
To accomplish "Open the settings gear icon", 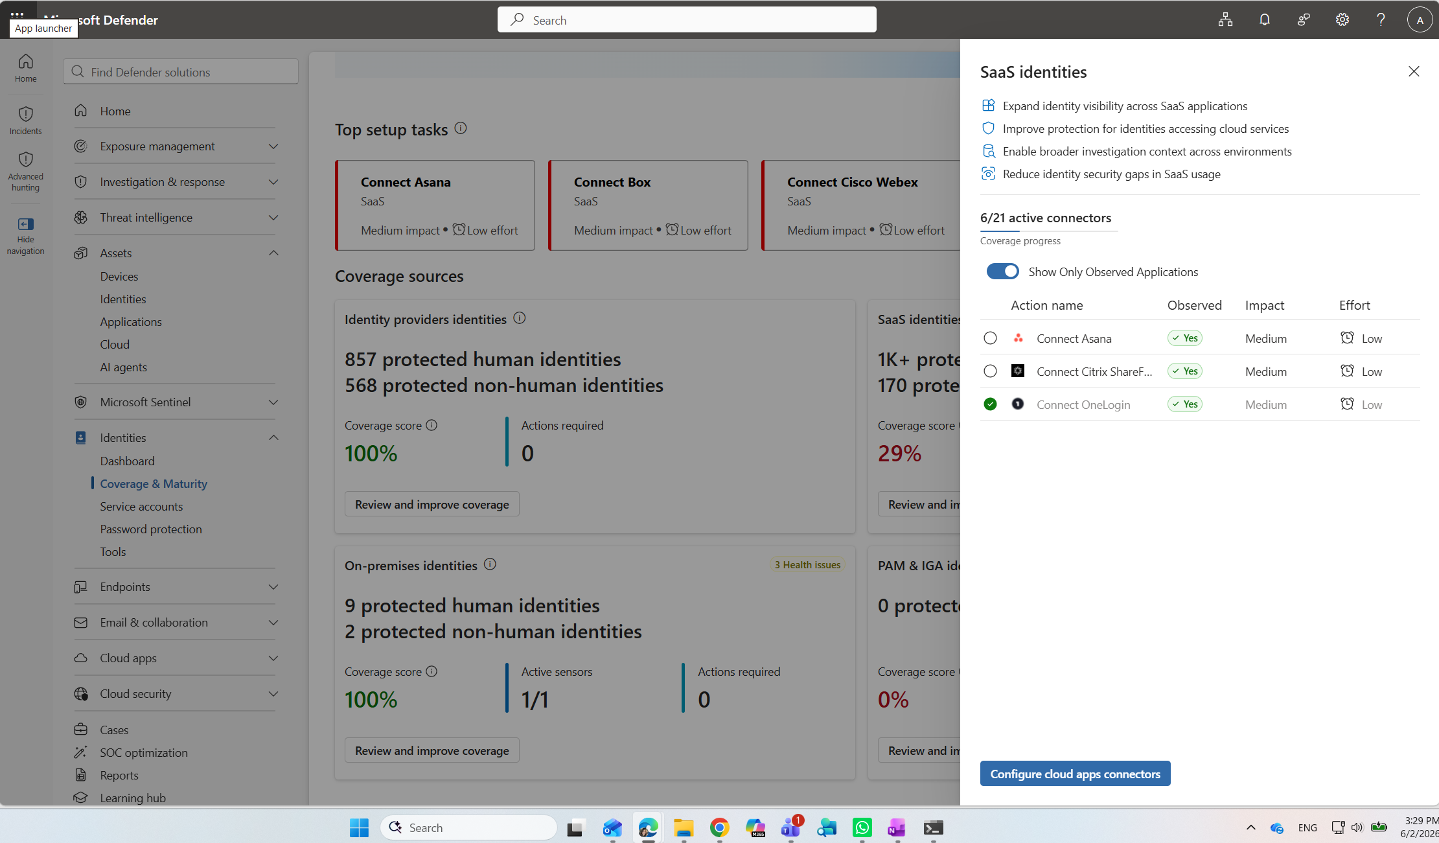I will coord(1342,19).
